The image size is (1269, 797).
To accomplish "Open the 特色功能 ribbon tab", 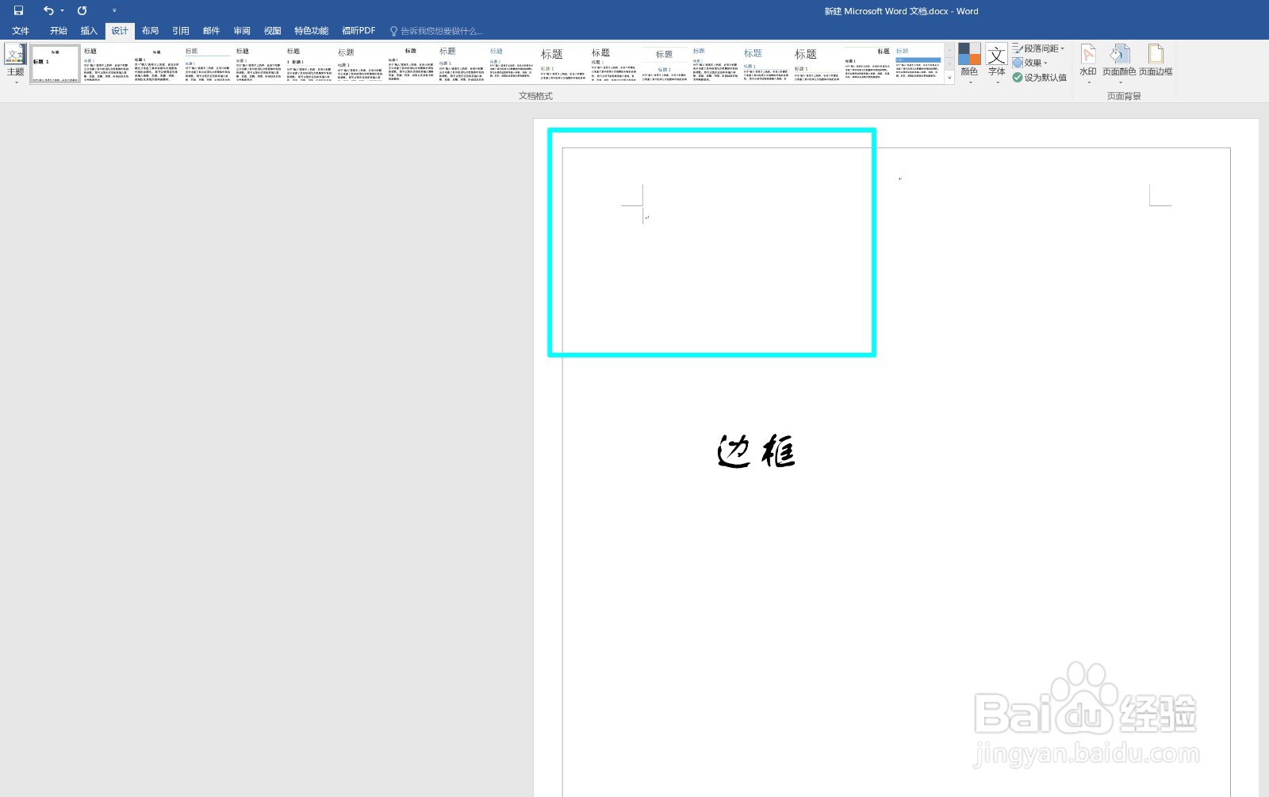I will pos(311,31).
